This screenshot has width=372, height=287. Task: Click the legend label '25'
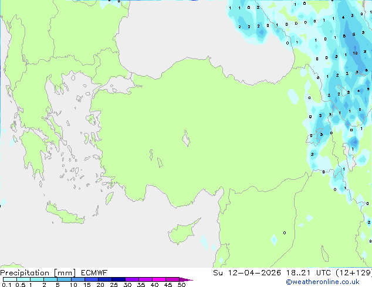pos(114,285)
